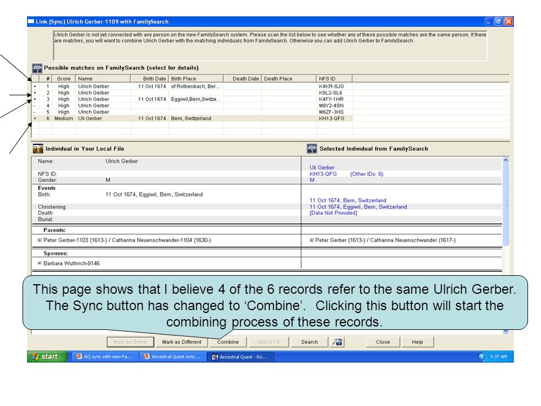Click the disabled Add to FS button

point(268,342)
